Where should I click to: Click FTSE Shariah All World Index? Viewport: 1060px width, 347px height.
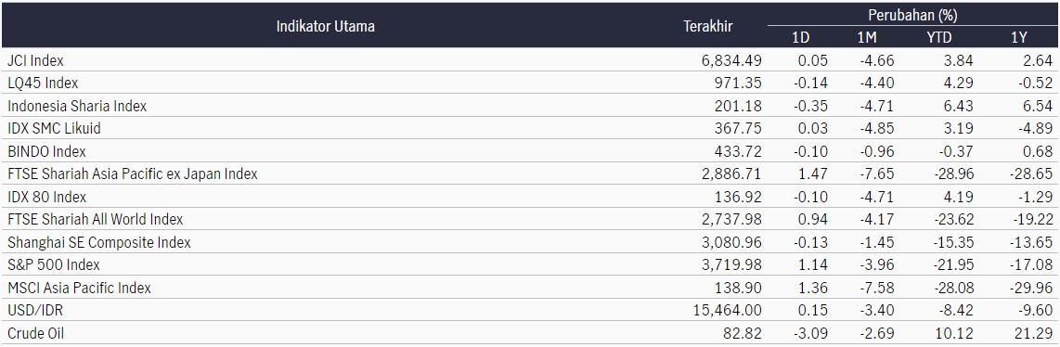tap(96, 219)
